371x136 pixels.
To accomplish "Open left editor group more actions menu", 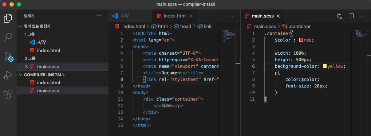I will 231,16.
